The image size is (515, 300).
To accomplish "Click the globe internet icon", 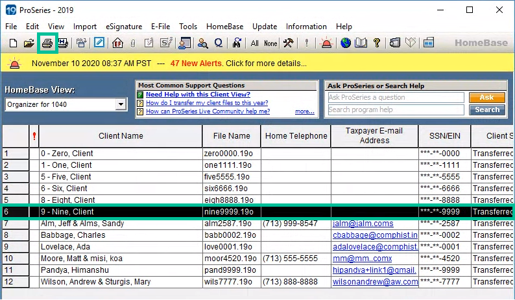I will [345, 43].
